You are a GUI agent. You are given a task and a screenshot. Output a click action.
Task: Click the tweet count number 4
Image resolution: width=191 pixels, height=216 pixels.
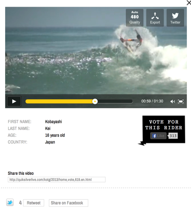pos(20,203)
